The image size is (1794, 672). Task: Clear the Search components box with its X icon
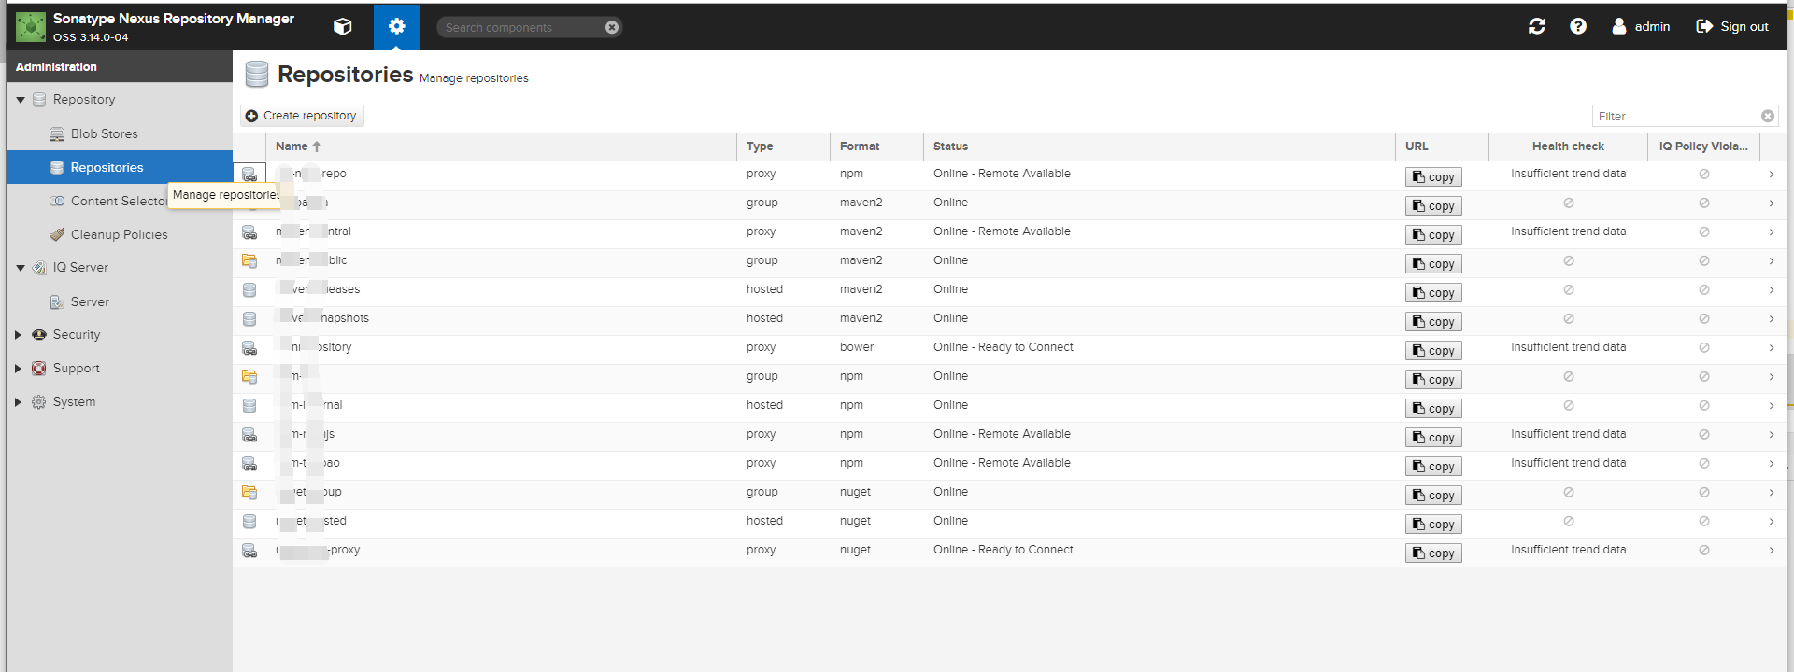(612, 27)
